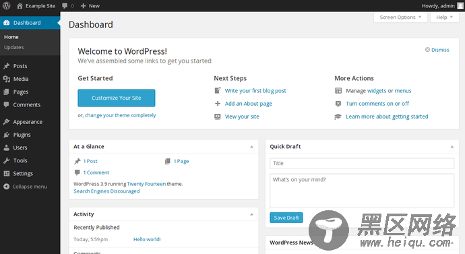Click the Customize Your Site button
This screenshot has height=254, width=465.
[x=116, y=98]
